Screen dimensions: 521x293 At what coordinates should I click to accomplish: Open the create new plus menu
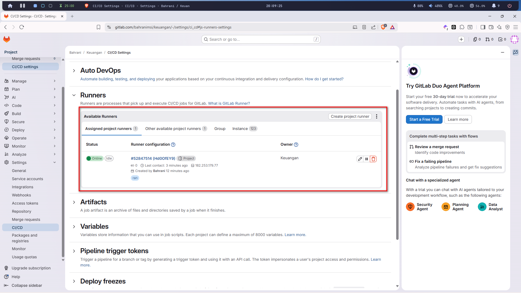click(461, 39)
